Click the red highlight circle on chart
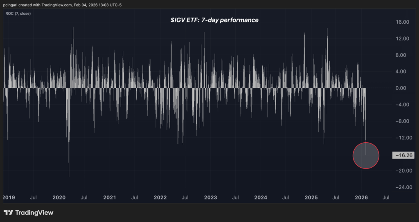419x222 pixels. (x=366, y=156)
